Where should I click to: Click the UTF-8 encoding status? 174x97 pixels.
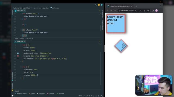pyautogui.click(x=88, y=96)
